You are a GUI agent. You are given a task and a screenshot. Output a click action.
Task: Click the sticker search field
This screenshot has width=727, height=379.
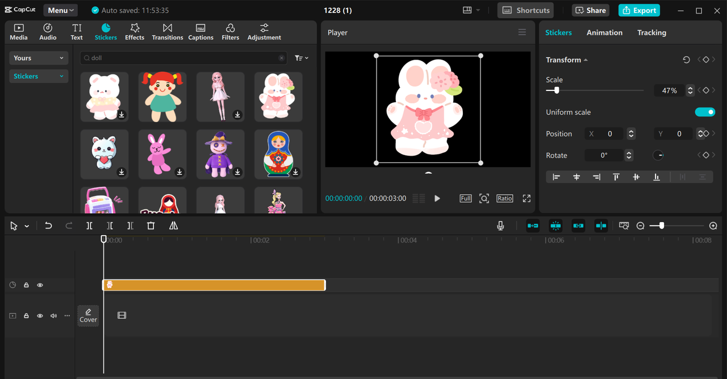[x=183, y=58]
